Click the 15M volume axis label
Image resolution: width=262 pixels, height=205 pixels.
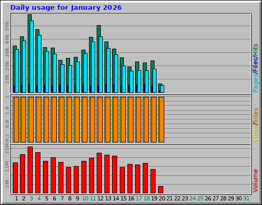7,166
